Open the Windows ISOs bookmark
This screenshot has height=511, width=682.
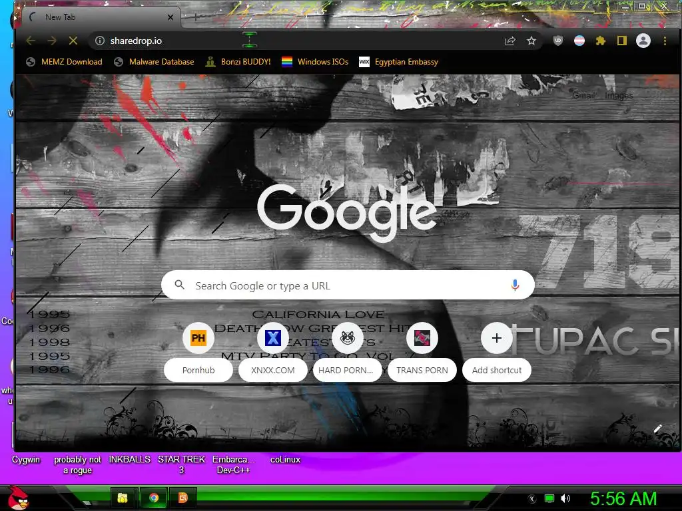pyautogui.click(x=315, y=62)
